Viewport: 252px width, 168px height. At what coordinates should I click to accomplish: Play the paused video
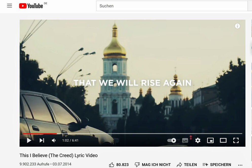point(29,140)
